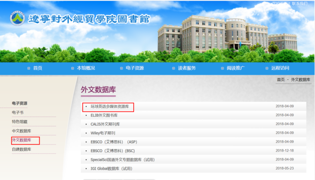This screenshot has height=180, width=315.
Task: Open the 本馆概况 navigation menu item
Action: click(86, 68)
